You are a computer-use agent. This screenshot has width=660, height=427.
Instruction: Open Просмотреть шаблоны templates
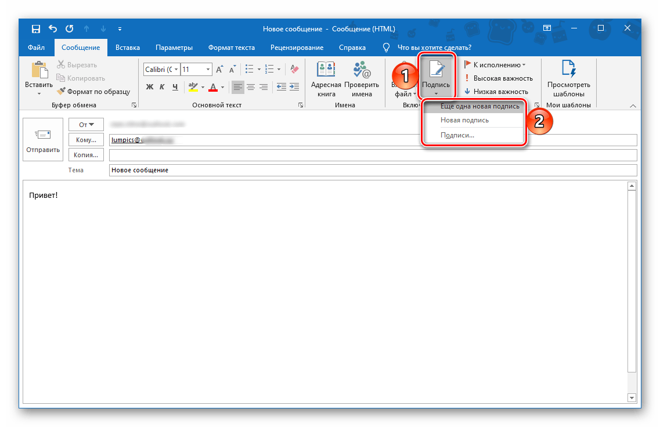pos(569,79)
